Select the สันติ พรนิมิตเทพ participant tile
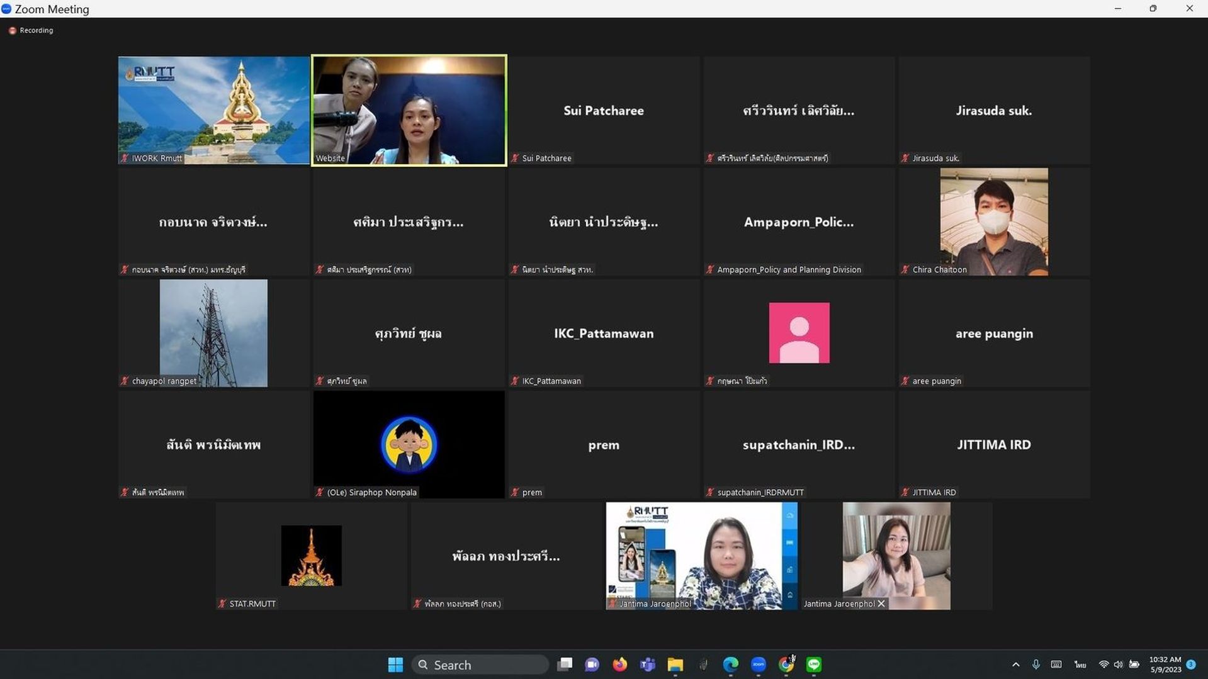Image resolution: width=1208 pixels, height=679 pixels. [x=213, y=444]
